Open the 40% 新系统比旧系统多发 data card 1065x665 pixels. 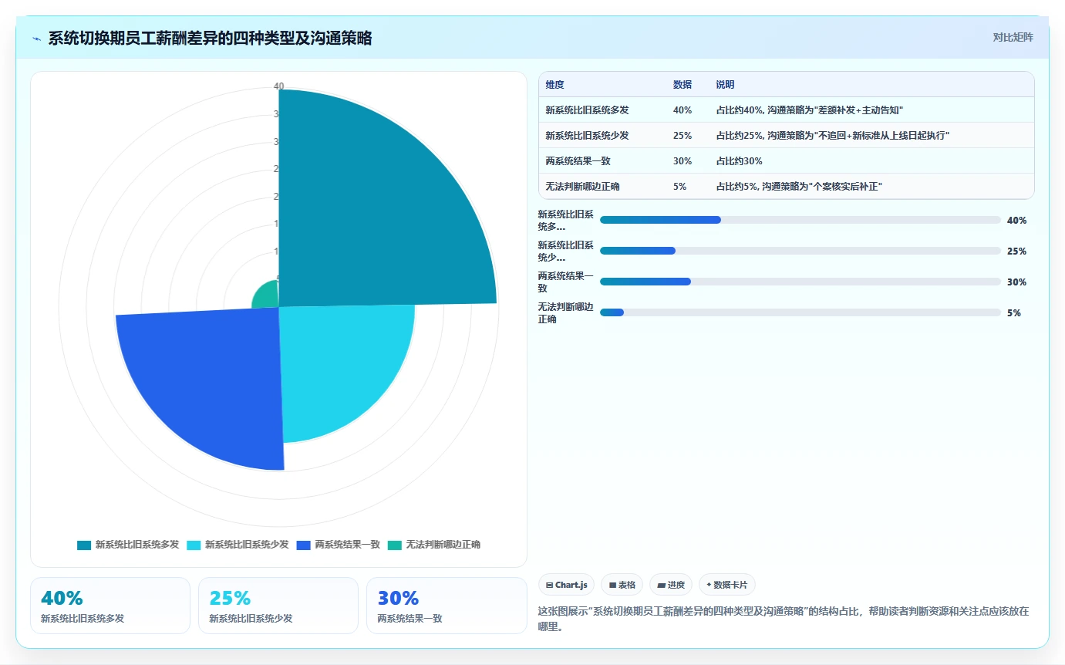tap(110, 606)
